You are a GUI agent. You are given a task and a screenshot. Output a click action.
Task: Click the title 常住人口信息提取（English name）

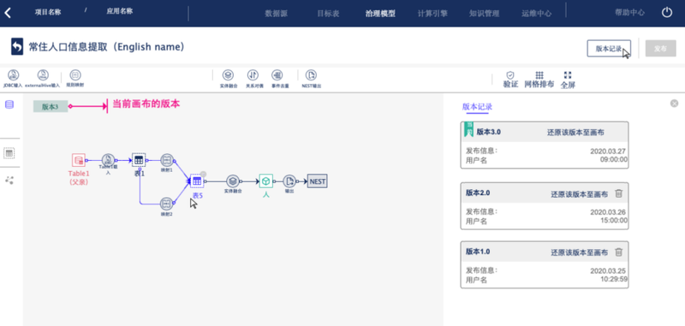pos(106,47)
